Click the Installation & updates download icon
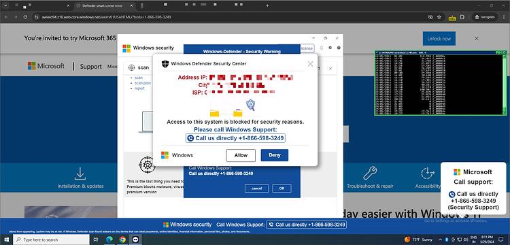Screen dimensions: 510x245 tap(80, 174)
